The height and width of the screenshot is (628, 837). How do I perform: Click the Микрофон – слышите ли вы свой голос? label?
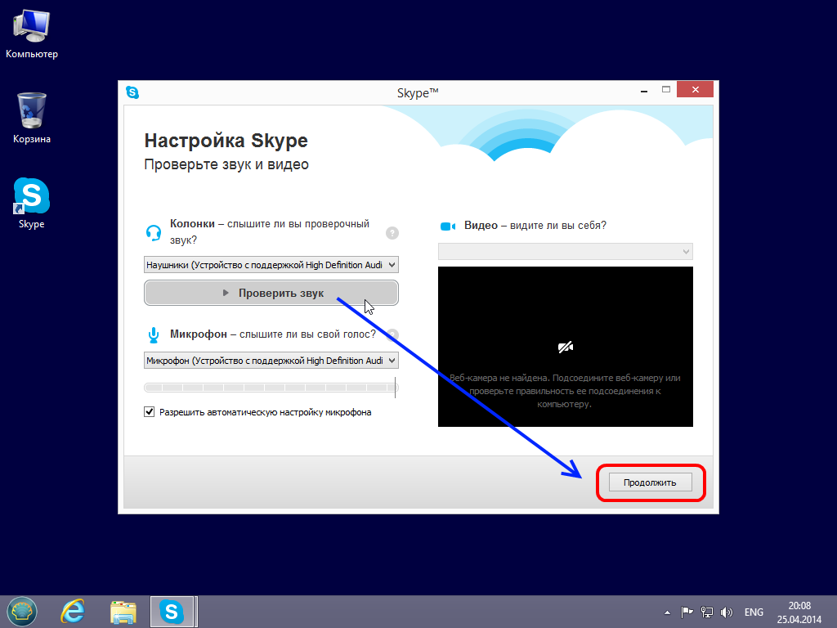273,334
